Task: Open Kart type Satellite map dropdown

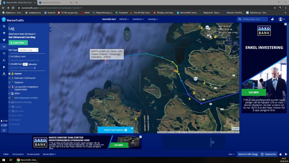Action: click(28, 50)
